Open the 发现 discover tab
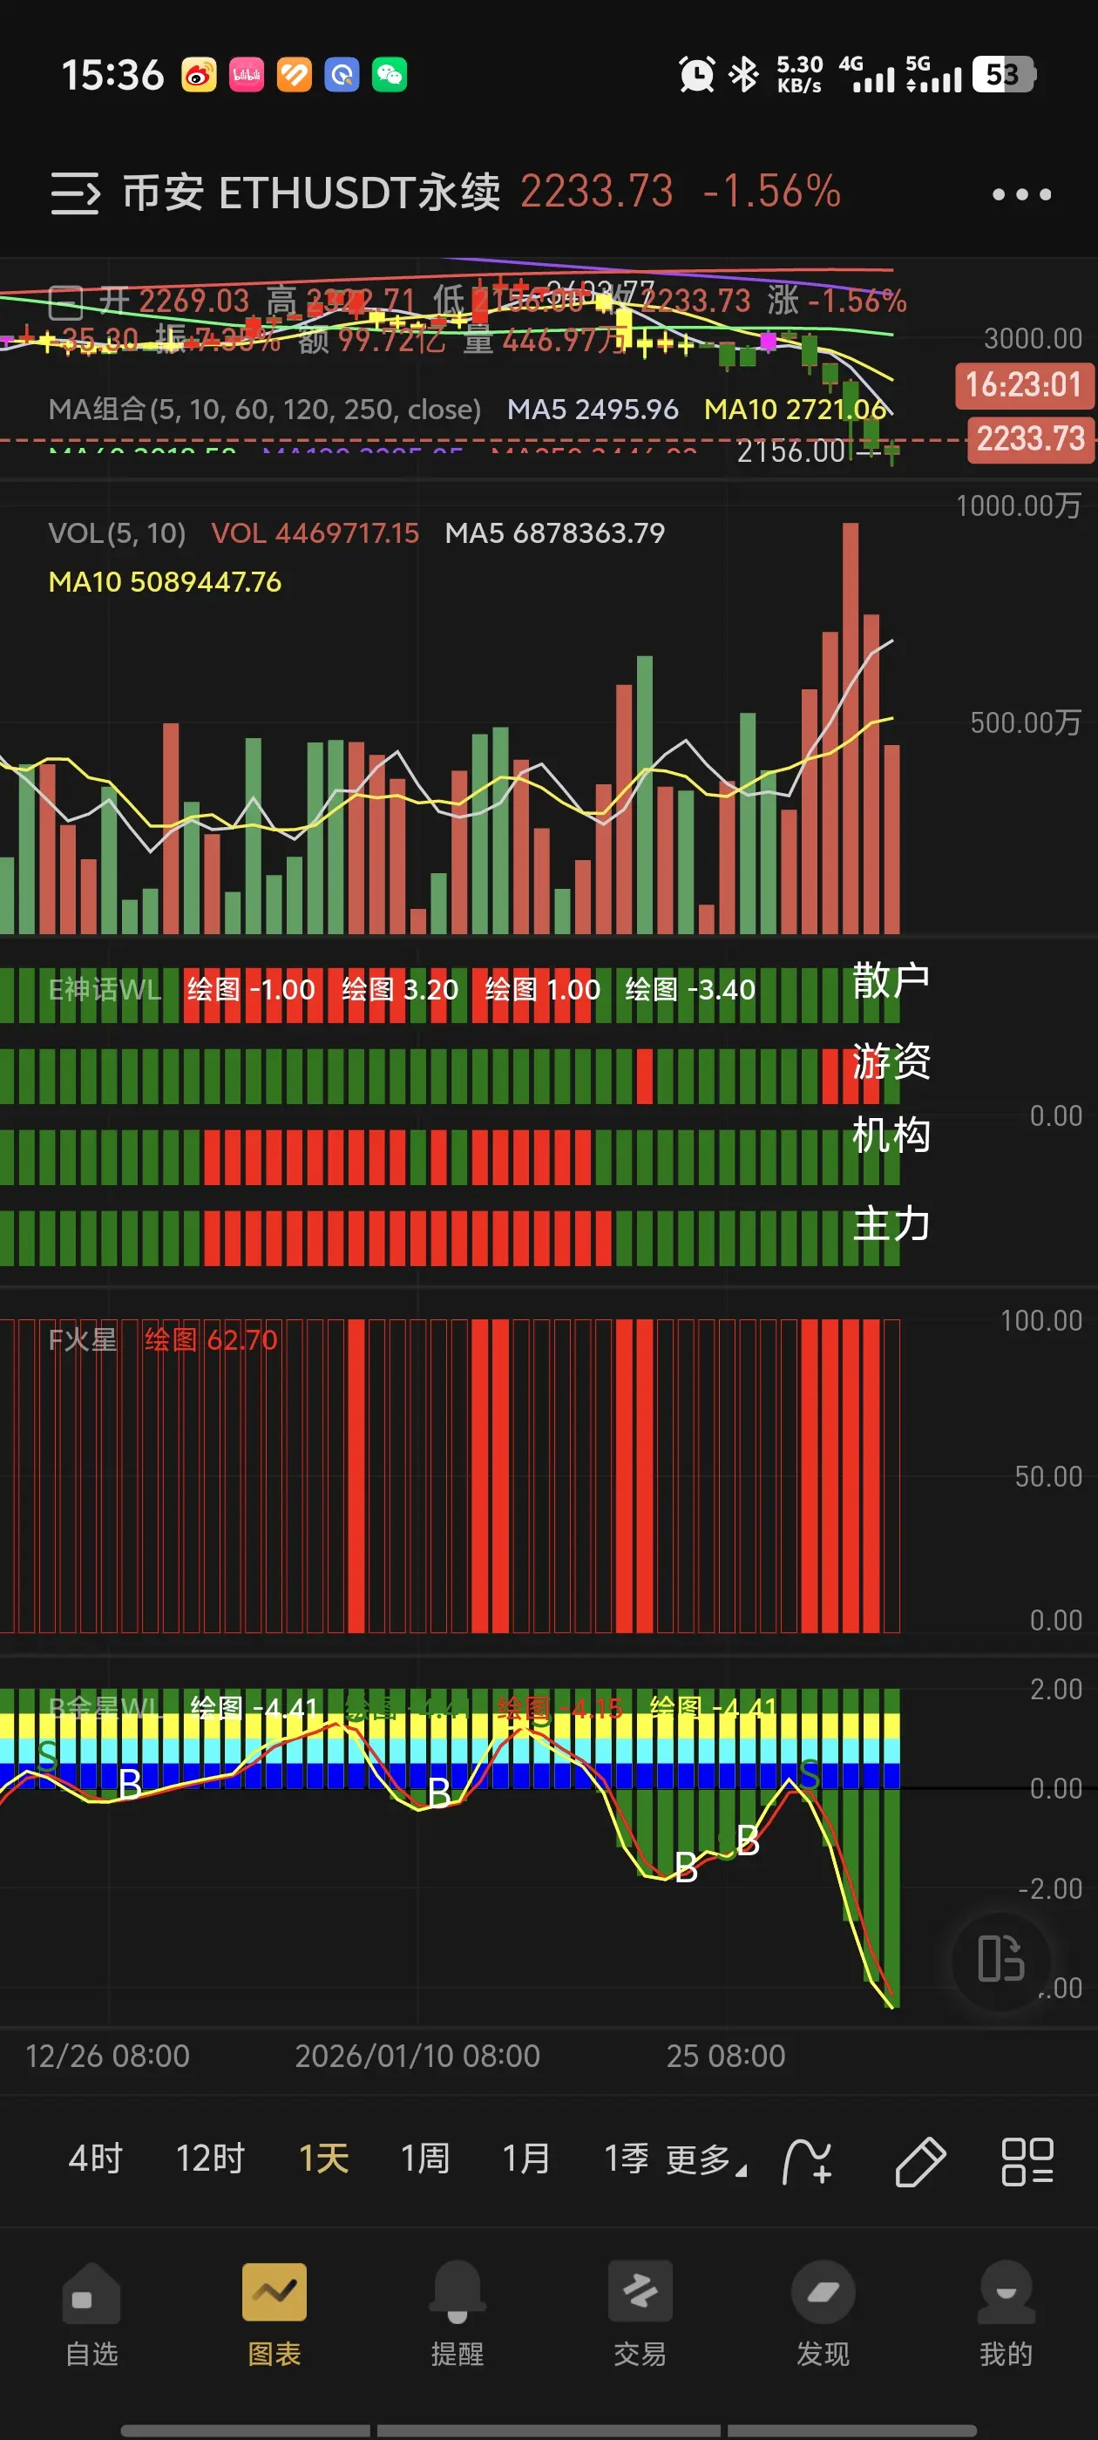Viewport: 1098px width, 2440px height. (823, 2315)
